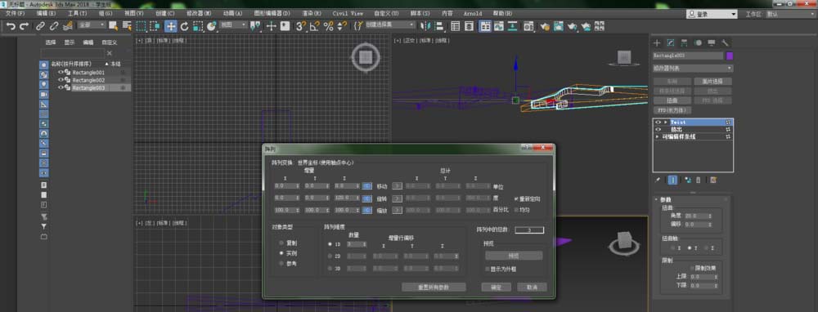Toggle the Window/Crossing selection icon
Image resolution: width=818 pixels, height=312 pixels.
(155, 25)
